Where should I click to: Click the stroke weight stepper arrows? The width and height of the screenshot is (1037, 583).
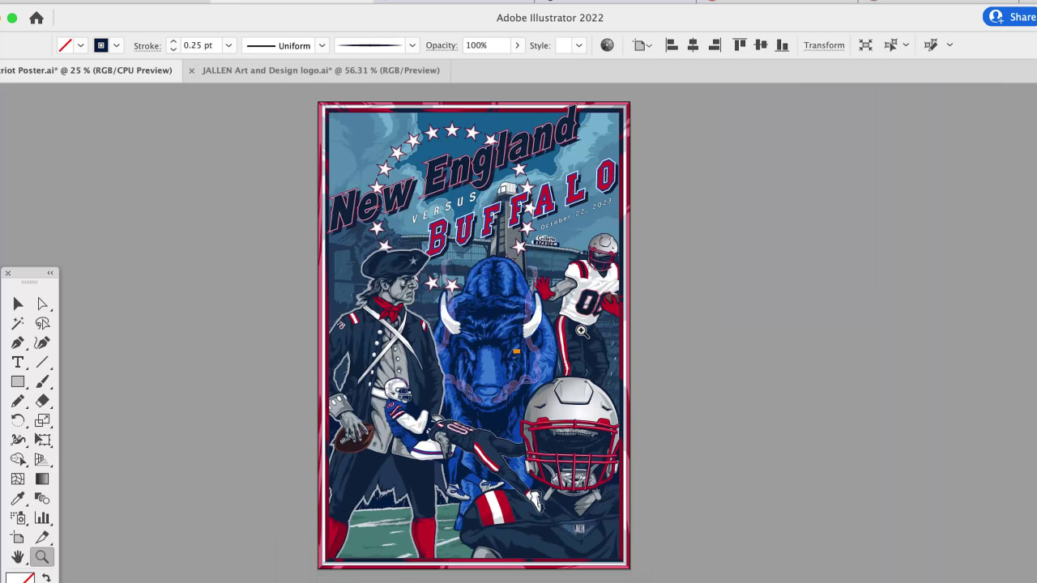(173, 45)
